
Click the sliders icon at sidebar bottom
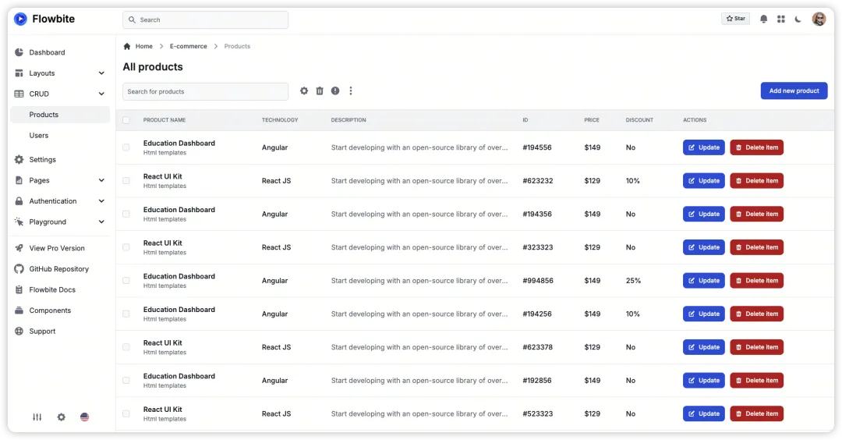click(x=37, y=417)
